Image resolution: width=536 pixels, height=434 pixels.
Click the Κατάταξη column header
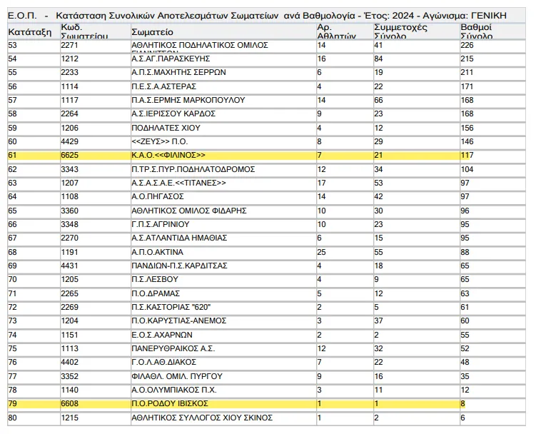pos(30,32)
